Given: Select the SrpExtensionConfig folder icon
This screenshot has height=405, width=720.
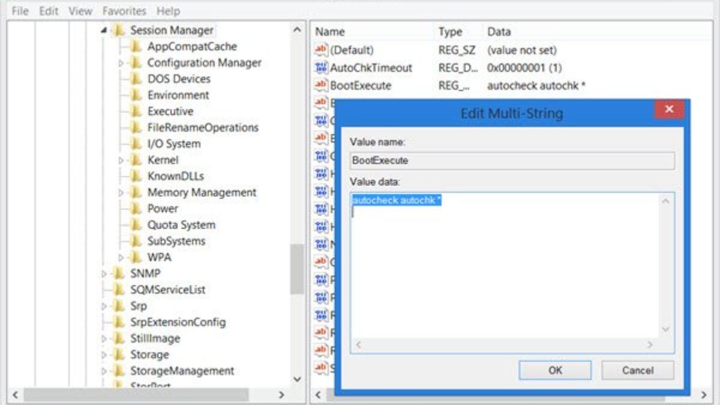Looking at the screenshot, I should tap(119, 322).
